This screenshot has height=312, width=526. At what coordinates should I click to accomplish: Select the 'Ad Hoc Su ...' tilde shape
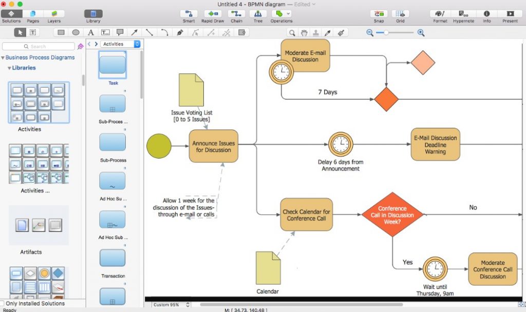click(112, 181)
